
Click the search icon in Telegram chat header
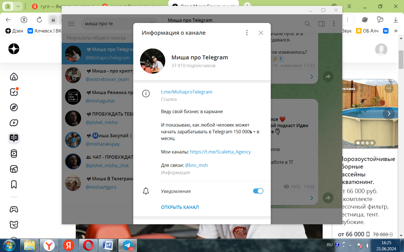point(307,24)
